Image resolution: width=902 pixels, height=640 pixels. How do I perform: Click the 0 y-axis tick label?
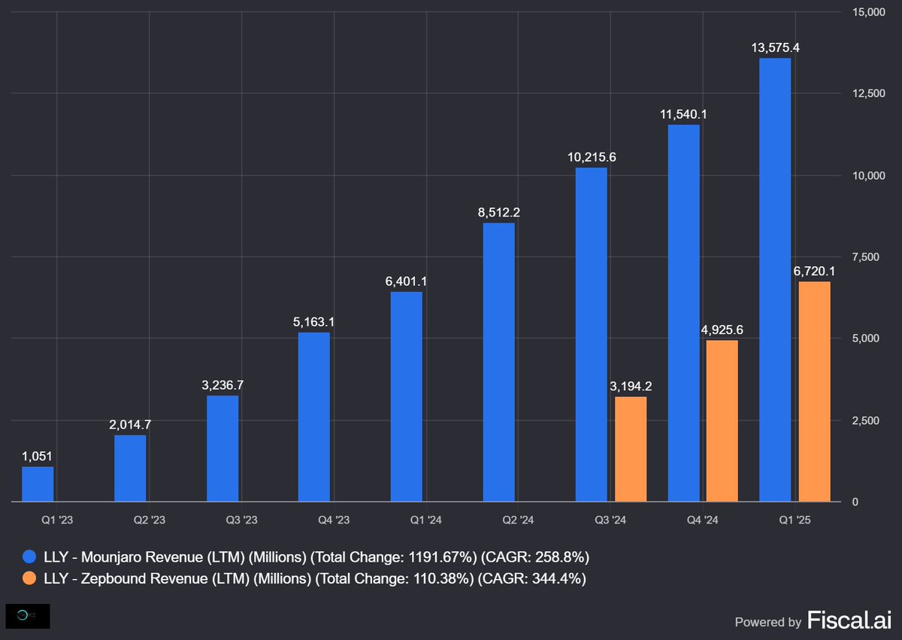pyautogui.click(x=855, y=502)
